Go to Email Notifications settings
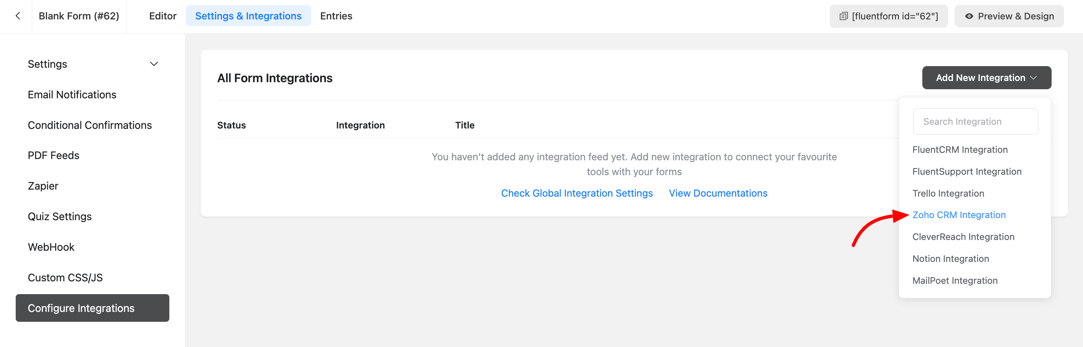The image size is (1083, 347). pos(72,95)
